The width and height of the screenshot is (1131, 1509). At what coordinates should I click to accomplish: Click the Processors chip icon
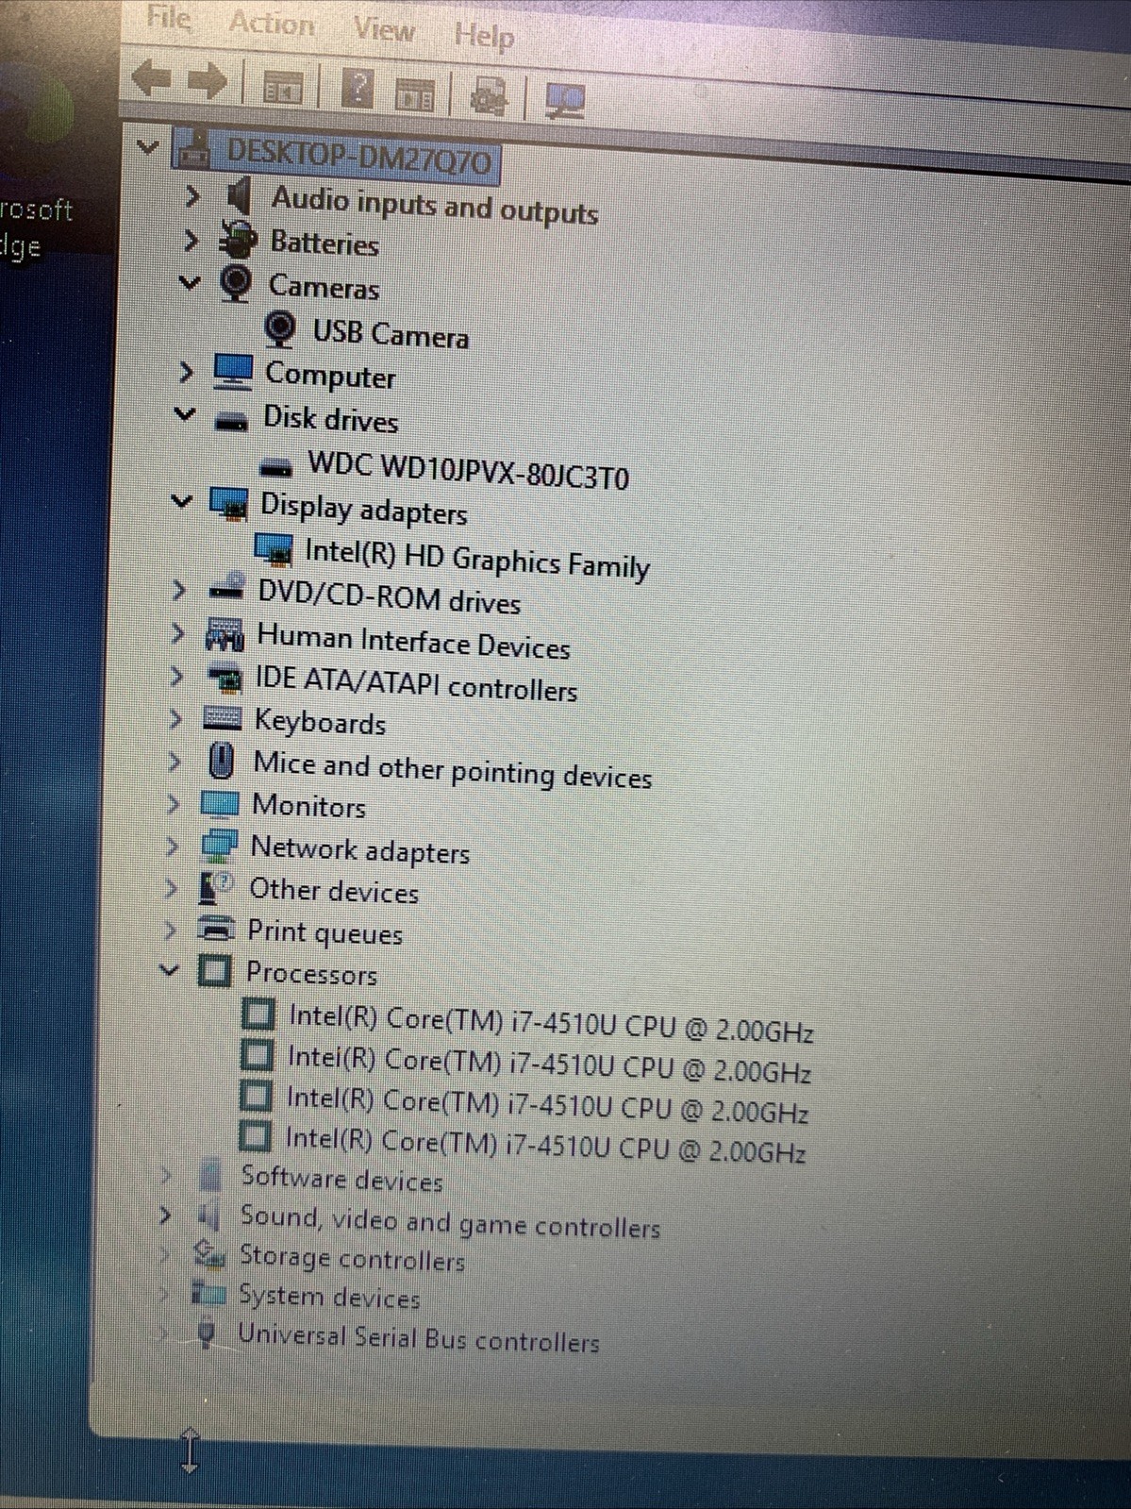214,970
